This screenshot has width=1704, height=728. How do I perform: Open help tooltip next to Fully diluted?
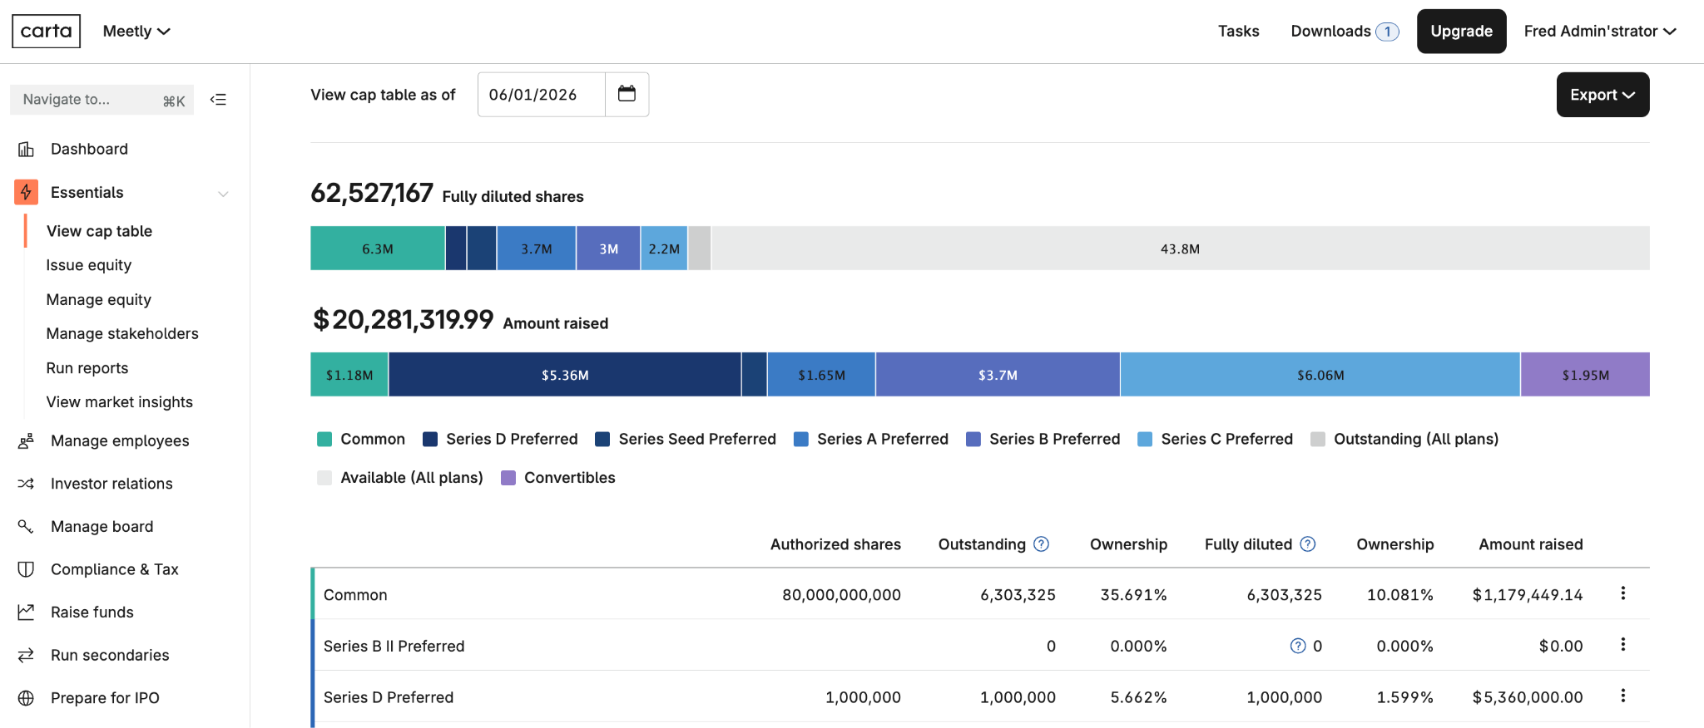tap(1308, 544)
